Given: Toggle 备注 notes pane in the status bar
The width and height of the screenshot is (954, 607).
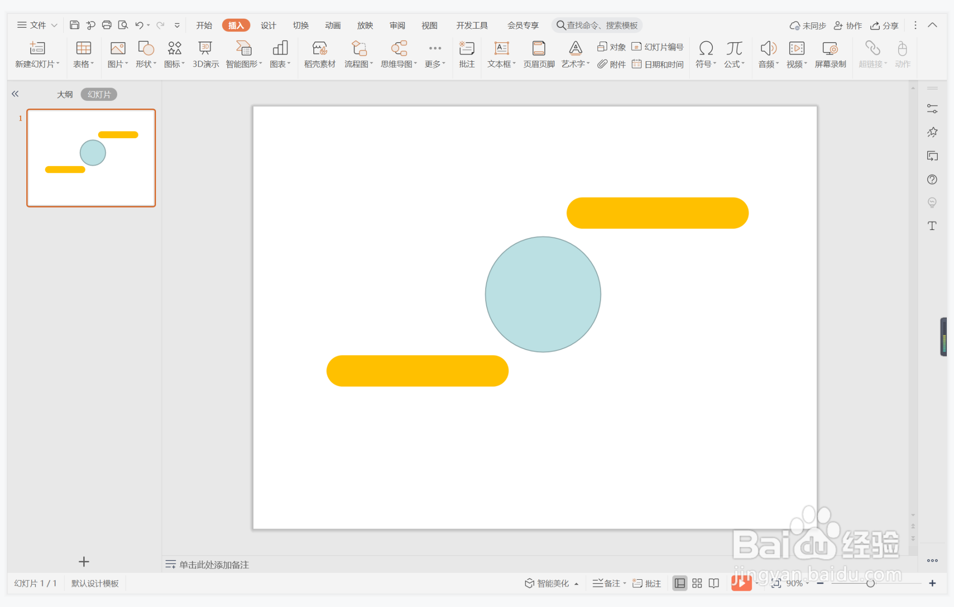Looking at the screenshot, I should pos(608,583).
